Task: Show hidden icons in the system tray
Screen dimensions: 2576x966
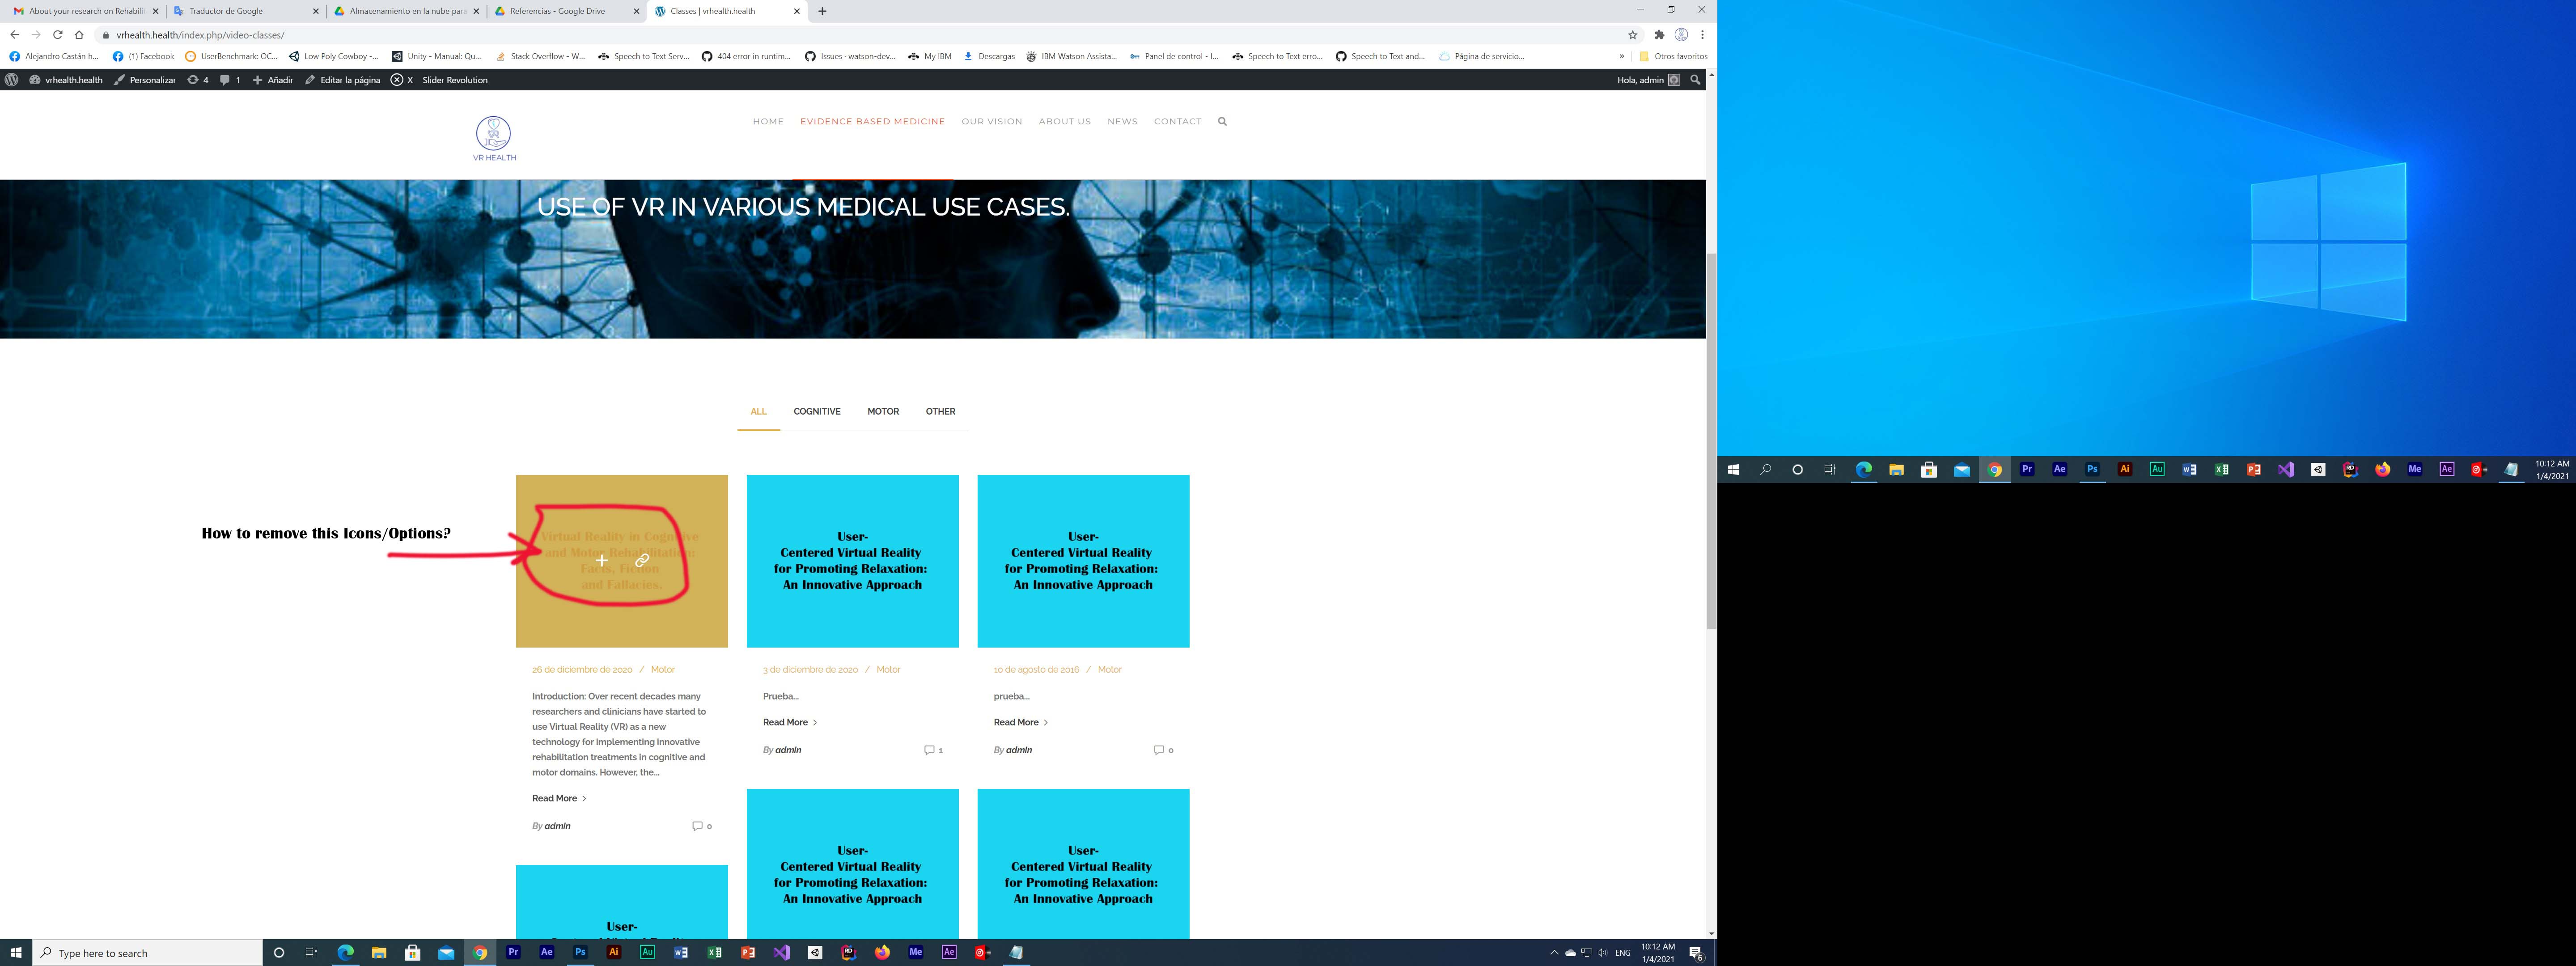Action: tap(1554, 953)
